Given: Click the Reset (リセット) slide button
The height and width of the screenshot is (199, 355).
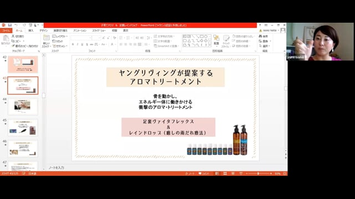Looking at the screenshot, I should click(58, 41).
